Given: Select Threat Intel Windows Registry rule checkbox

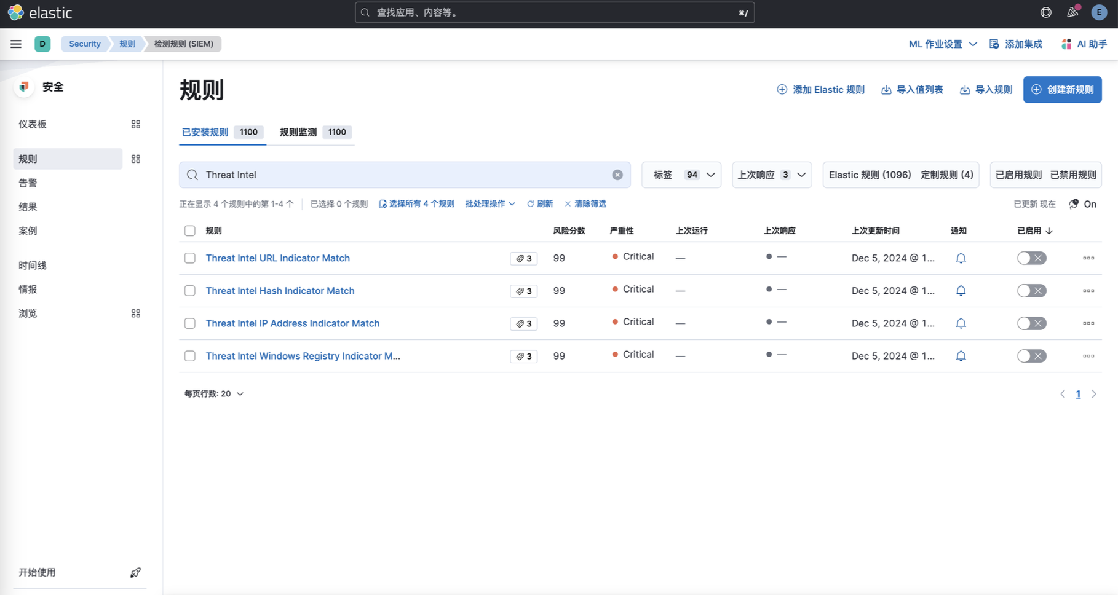Looking at the screenshot, I should [x=190, y=356].
